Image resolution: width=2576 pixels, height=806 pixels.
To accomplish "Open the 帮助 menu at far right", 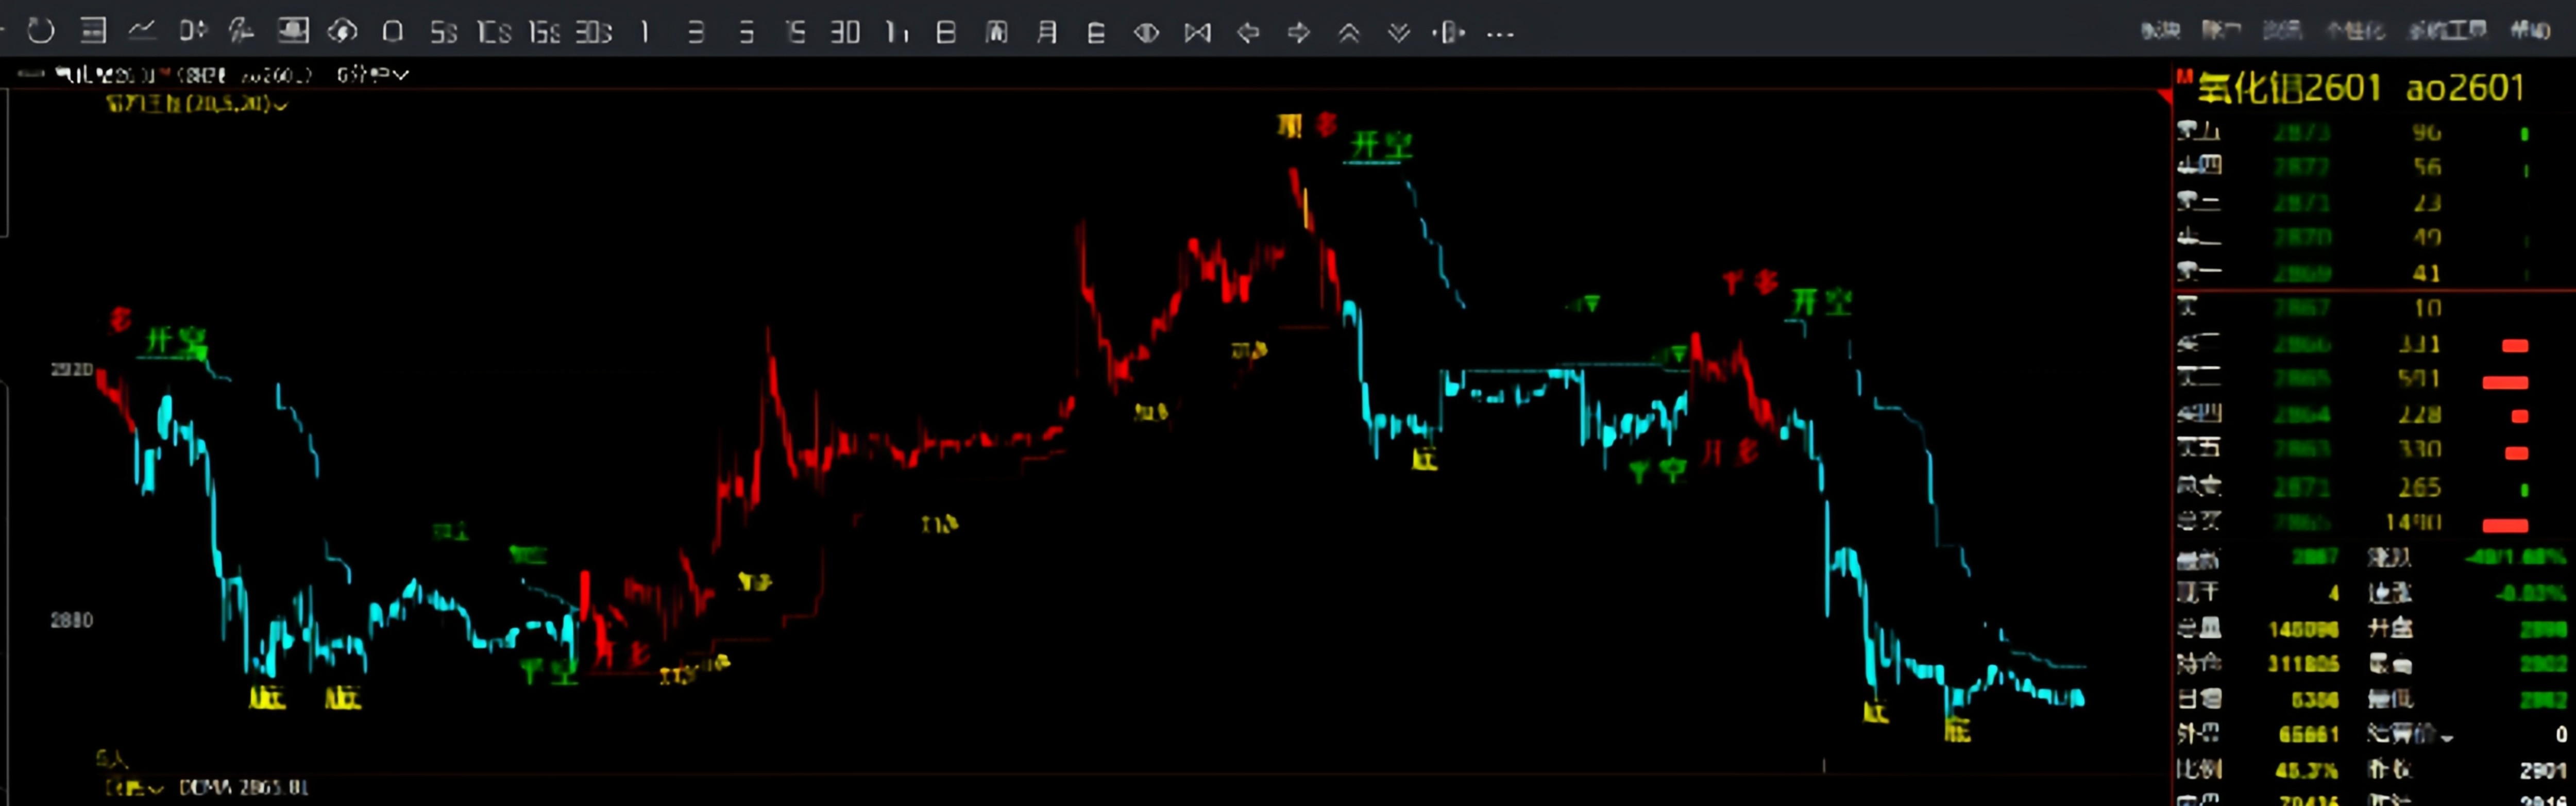I will click(x=2530, y=30).
